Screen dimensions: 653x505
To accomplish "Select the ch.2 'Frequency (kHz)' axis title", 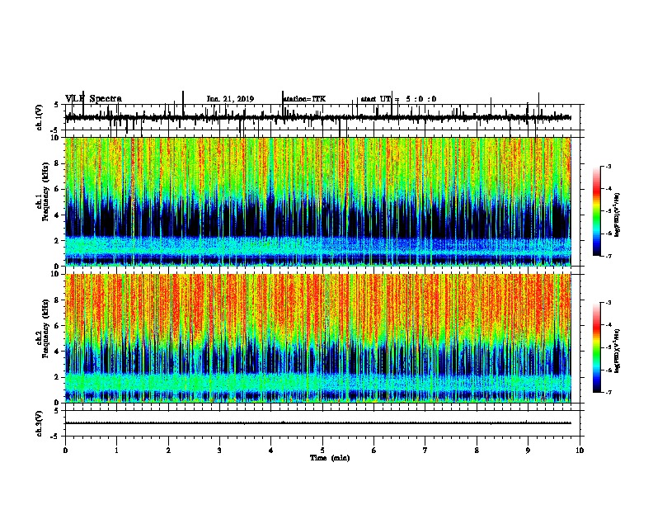I will 45,328.
